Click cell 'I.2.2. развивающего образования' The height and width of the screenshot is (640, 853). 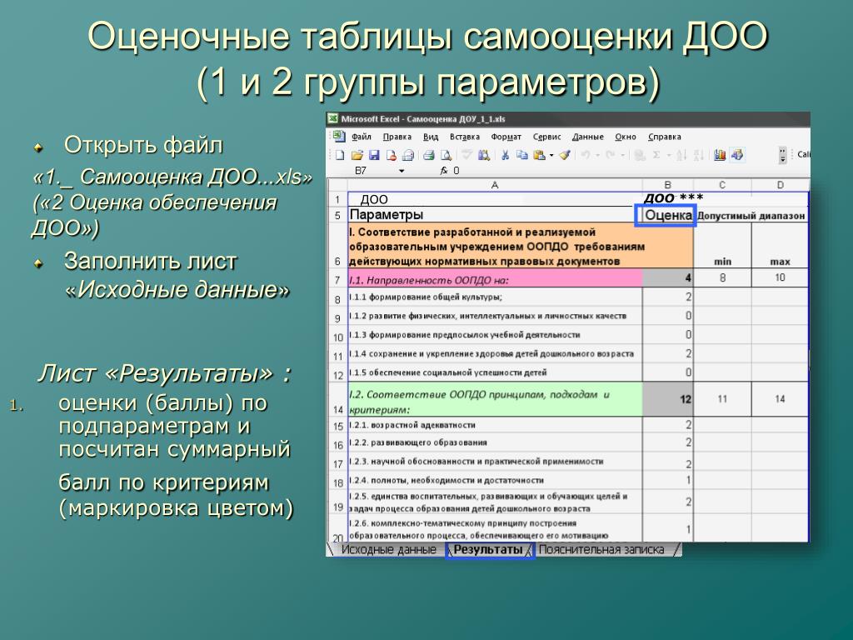click(495, 442)
